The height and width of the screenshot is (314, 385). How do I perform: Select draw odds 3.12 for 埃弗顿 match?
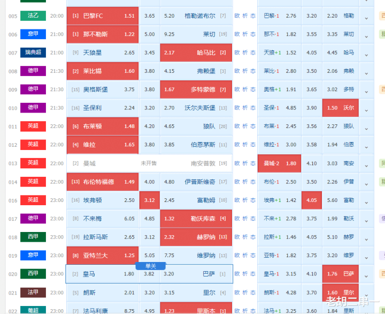click(x=150, y=200)
